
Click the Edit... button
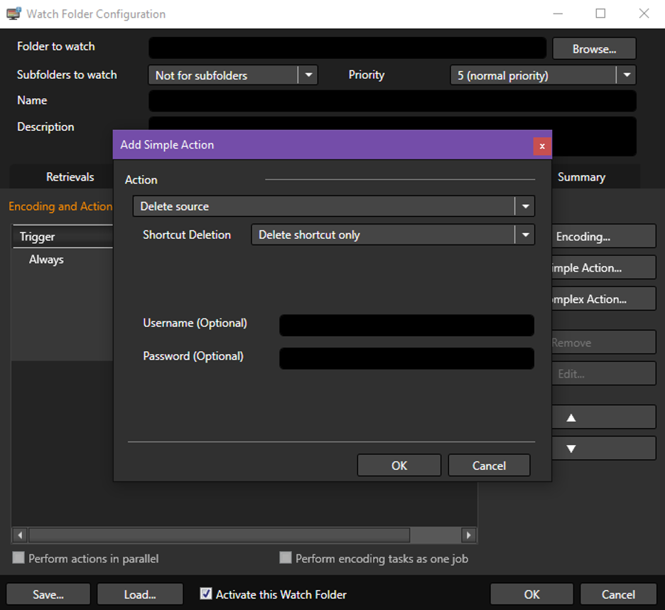(x=603, y=373)
